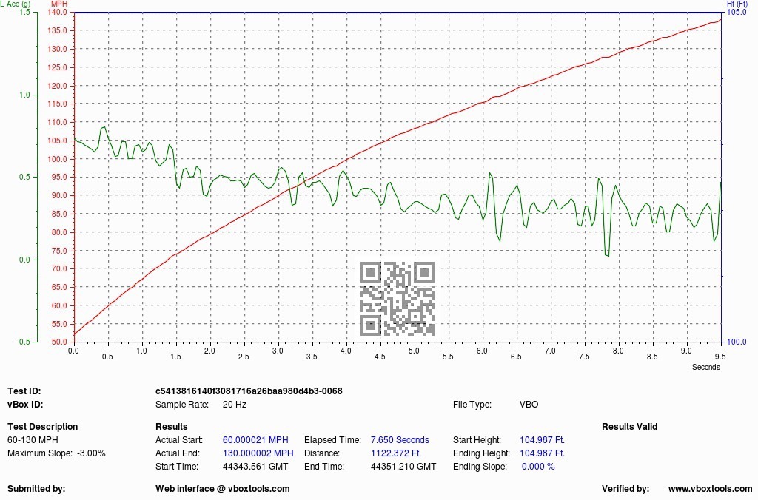Select the File Type VBO value
This screenshot has width=758, height=500.
tap(529, 405)
